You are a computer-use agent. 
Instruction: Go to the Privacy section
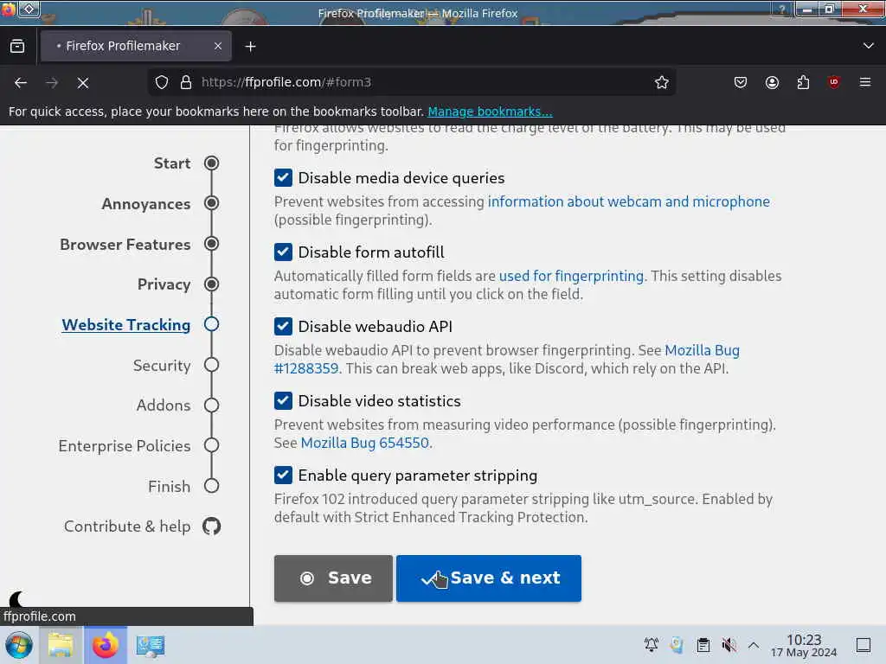(164, 284)
